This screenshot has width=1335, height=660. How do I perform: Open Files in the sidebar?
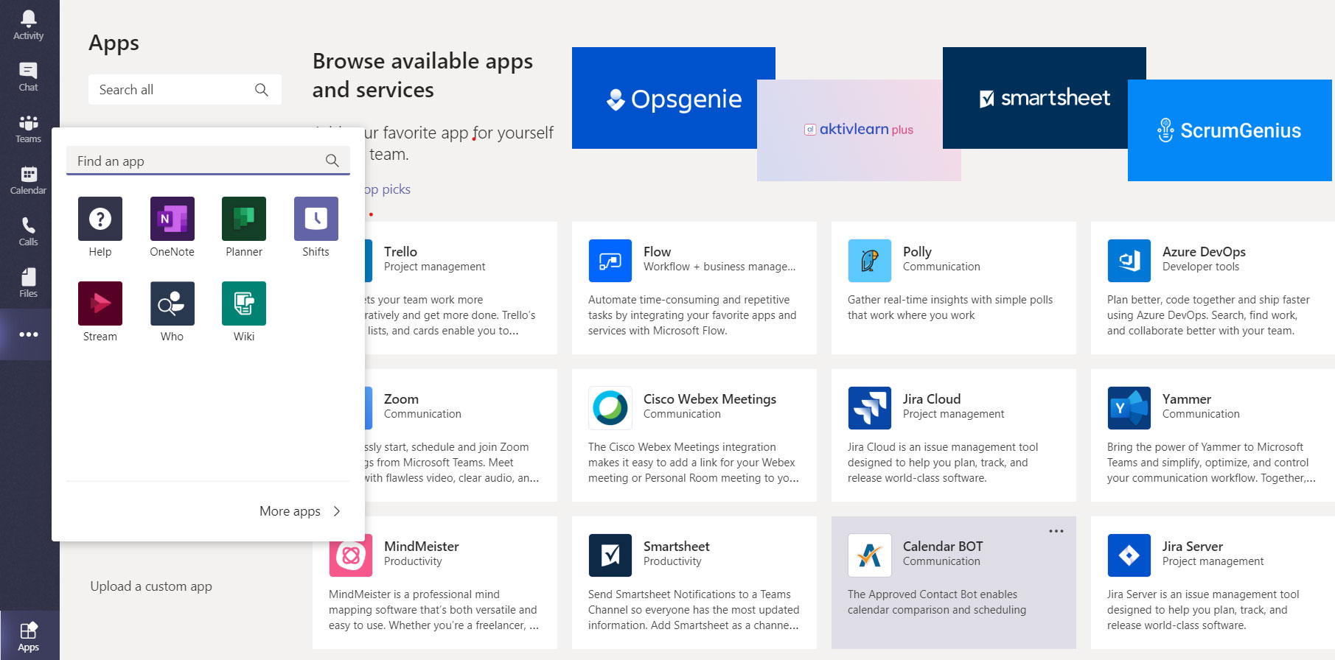(x=29, y=283)
